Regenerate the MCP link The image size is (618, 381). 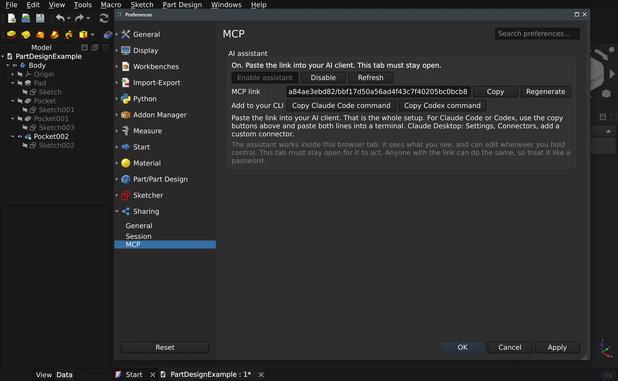545,92
